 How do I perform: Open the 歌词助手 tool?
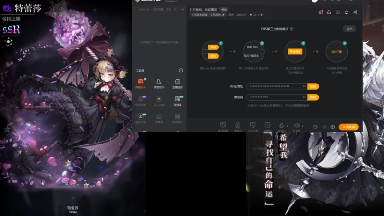coord(178,118)
